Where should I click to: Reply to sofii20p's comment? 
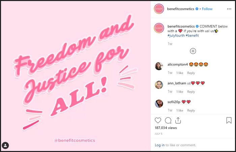(191, 110)
